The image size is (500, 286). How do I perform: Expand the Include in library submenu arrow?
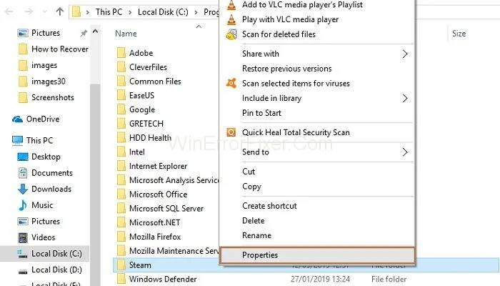(x=405, y=99)
